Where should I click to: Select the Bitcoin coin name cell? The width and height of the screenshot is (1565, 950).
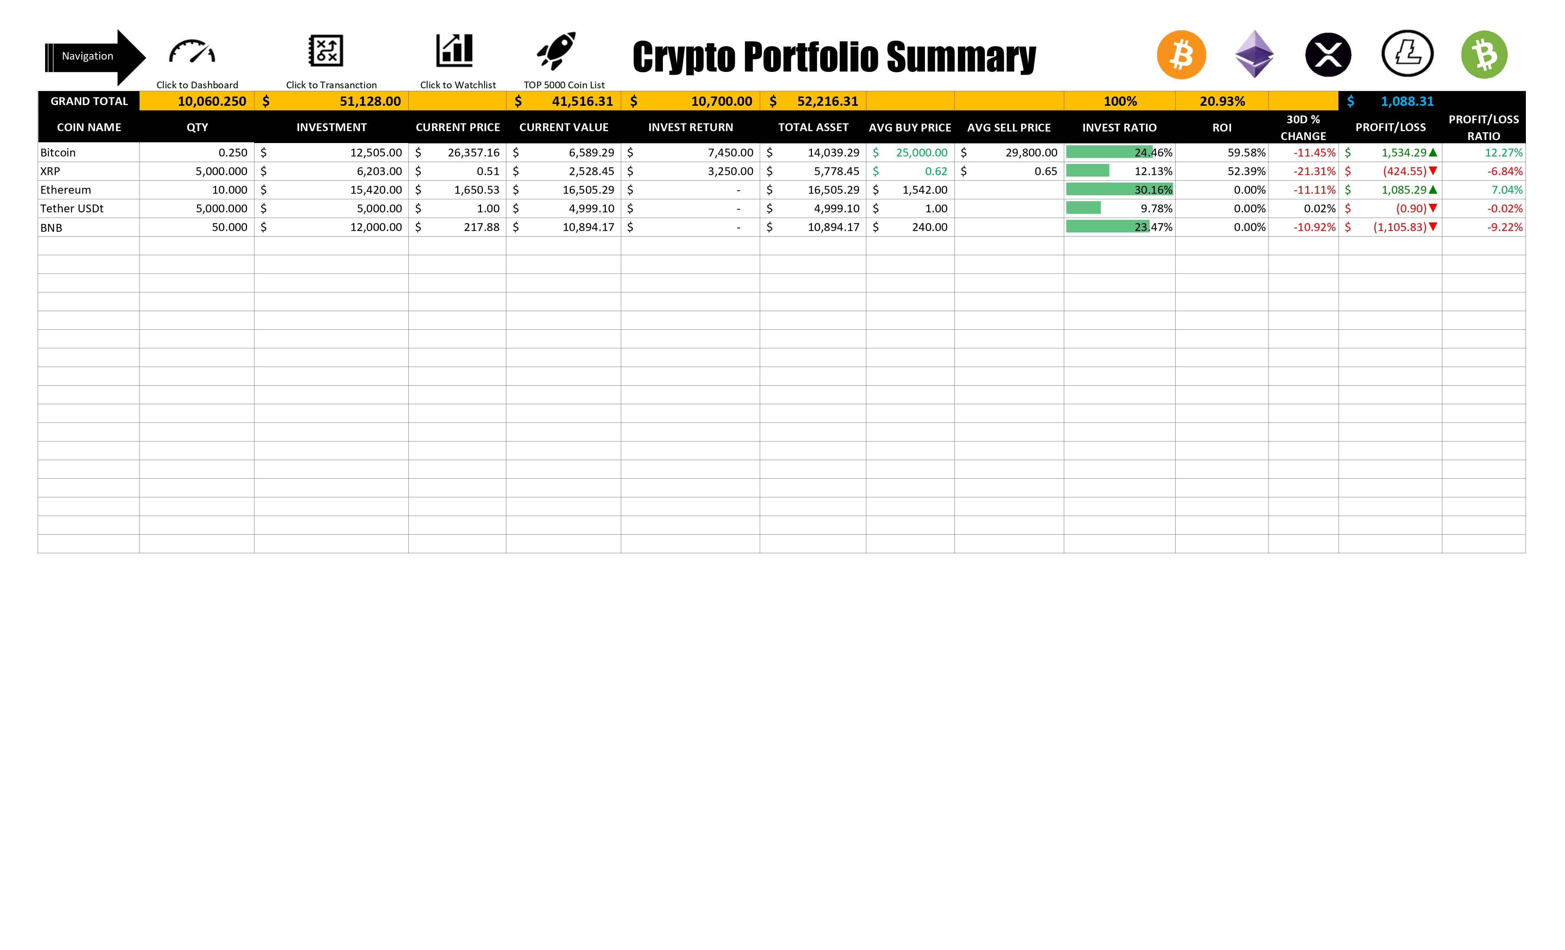[89, 152]
